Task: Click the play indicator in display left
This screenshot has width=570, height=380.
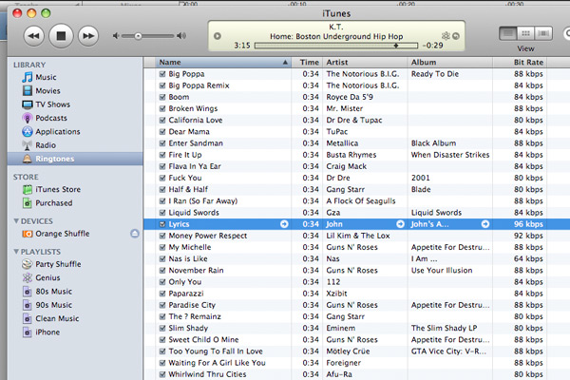Action: click(218, 36)
